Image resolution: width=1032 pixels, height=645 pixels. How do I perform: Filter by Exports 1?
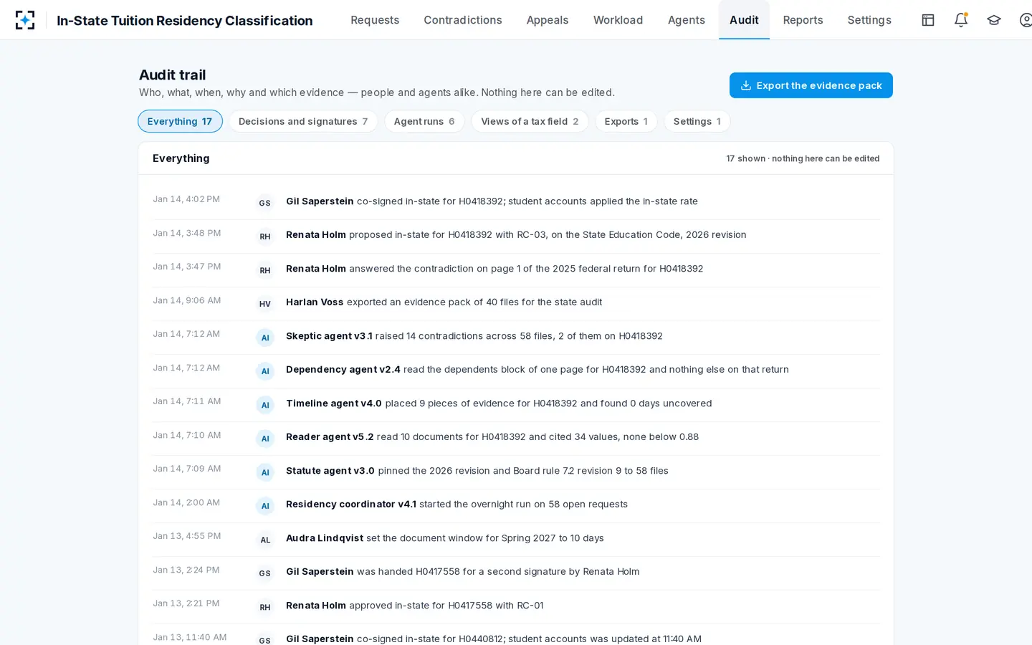[x=626, y=121]
